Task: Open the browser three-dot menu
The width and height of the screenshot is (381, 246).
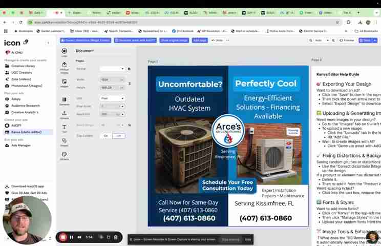Action: [376, 23]
